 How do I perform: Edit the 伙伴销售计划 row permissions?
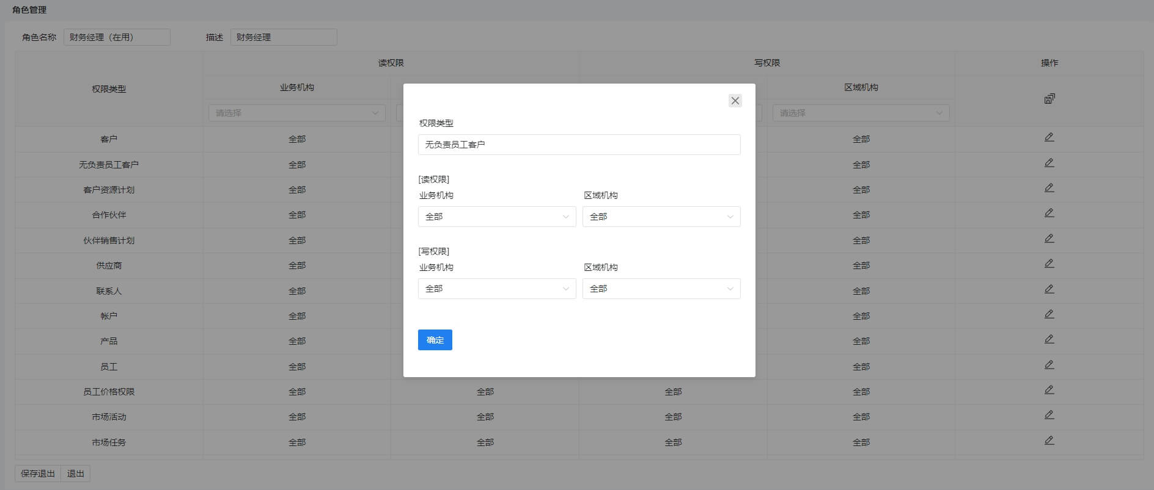point(1049,239)
